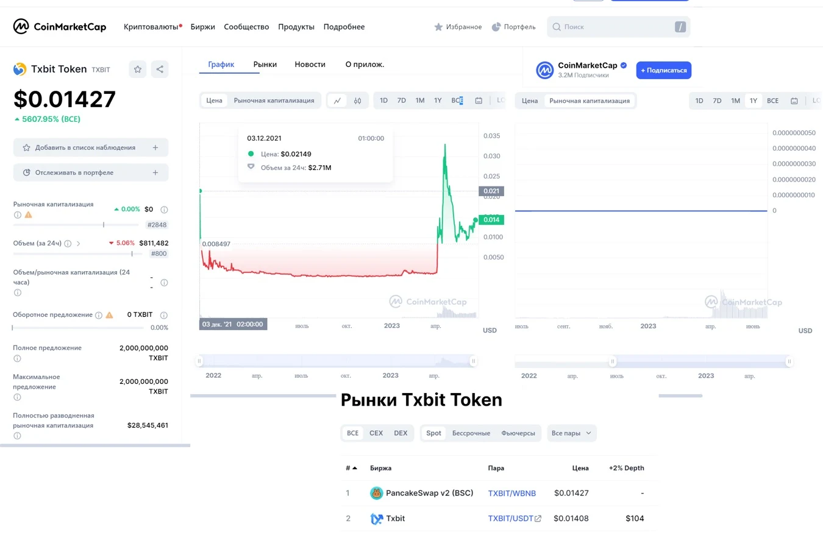Screen dimensions: 823x541
Task: Click the end handle of the left chart range slider
Action: pyautogui.click(x=472, y=361)
